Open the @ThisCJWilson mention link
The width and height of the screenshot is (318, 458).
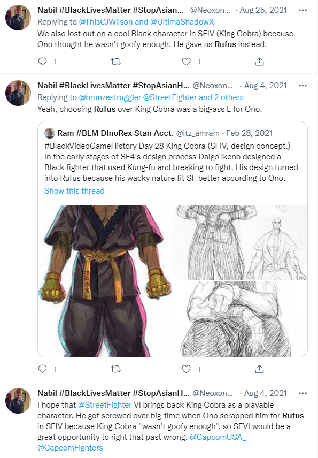[x=106, y=22]
